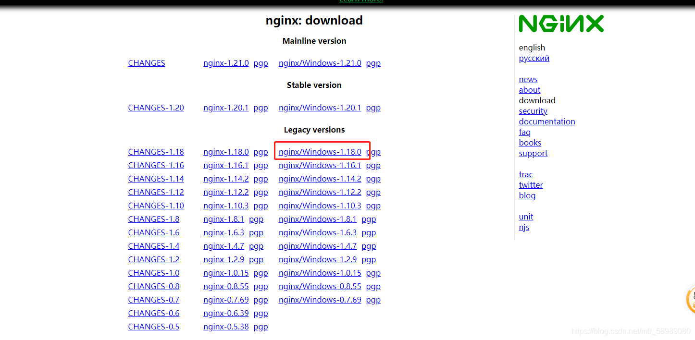Visit the security advisories page

click(533, 111)
